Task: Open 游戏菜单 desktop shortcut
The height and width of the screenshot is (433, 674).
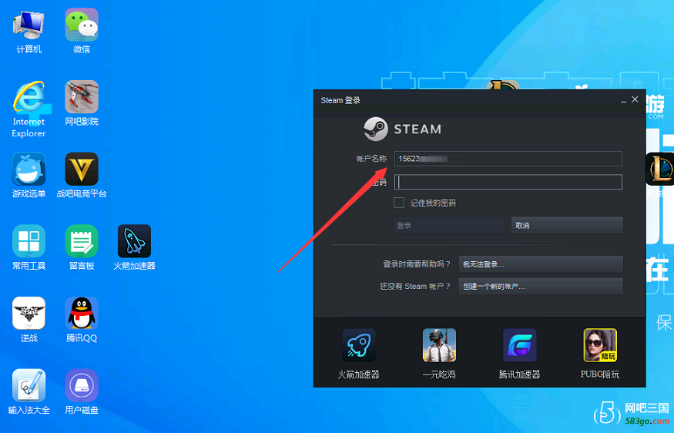Action: coord(29,169)
